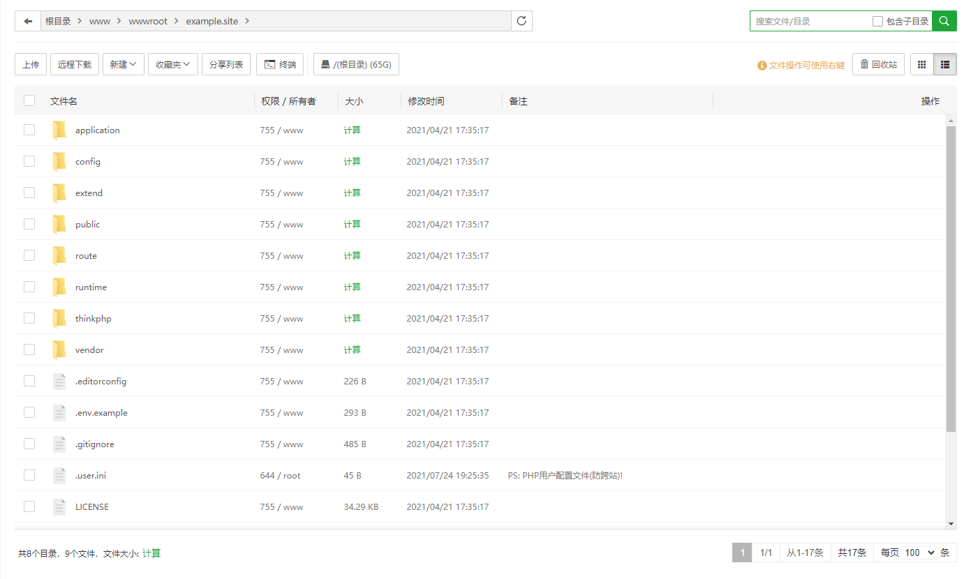Calculate size link for application folder
The image size is (971, 579).
[352, 130]
